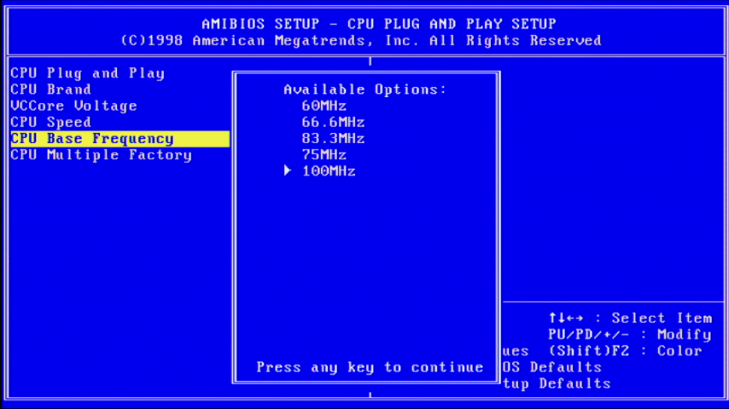Screen dimensions: 729x409
Task: Click the partially hidden OS Defaults text
Action: (x=552, y=367)
